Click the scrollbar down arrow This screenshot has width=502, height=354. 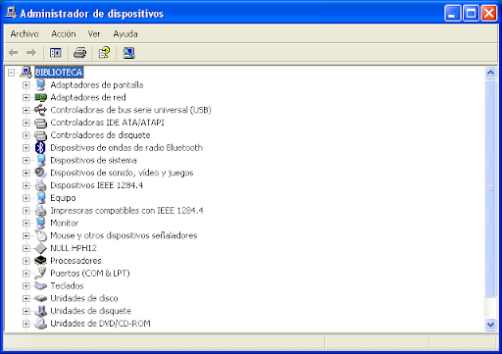coord(490,325)
